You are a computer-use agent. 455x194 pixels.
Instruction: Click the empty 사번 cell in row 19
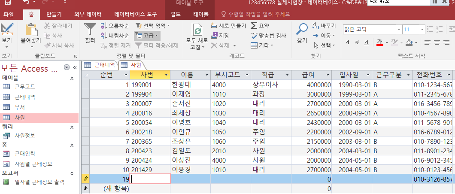click(150, 179)
